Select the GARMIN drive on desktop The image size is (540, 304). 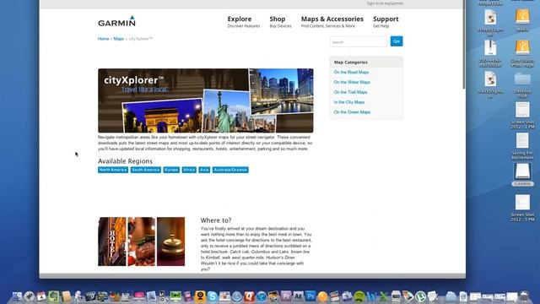pyautogui.click(x=522, y=175)
